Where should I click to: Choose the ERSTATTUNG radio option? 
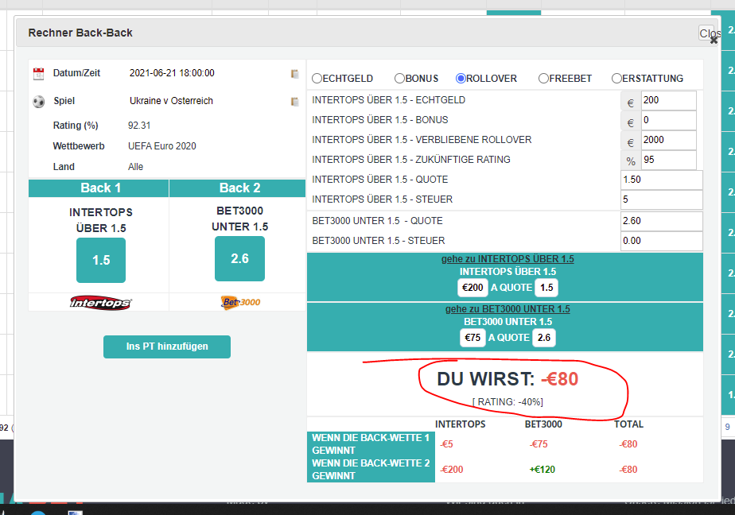617,79
